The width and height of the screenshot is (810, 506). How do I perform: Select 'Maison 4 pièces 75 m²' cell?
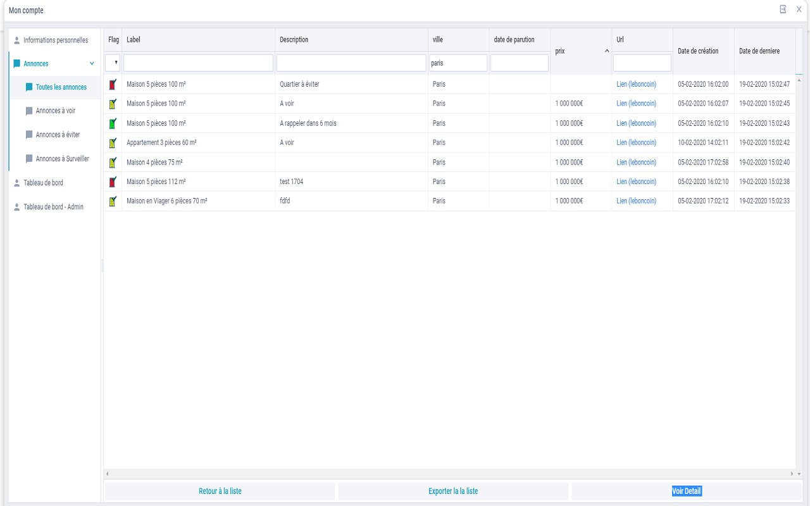198,163
